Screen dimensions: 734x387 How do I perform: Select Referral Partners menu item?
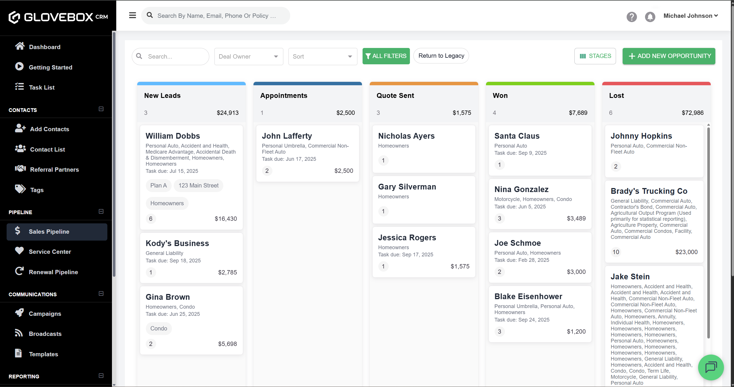[57, 170]
